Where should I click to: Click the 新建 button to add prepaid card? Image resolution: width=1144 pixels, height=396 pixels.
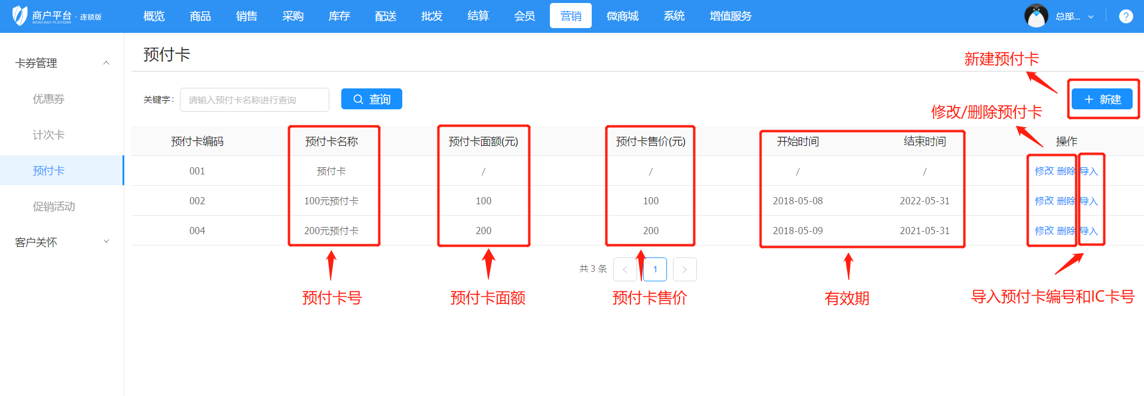click(x=1102, y=99)
